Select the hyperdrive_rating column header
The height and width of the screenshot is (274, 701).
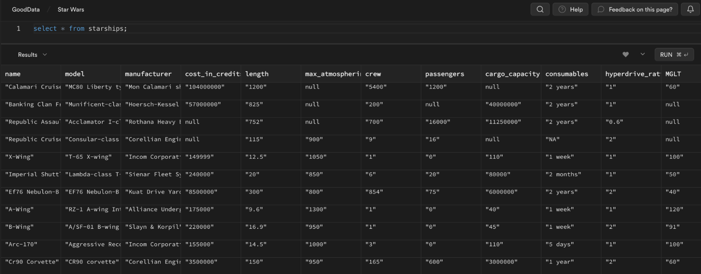(x=631, y=74)
